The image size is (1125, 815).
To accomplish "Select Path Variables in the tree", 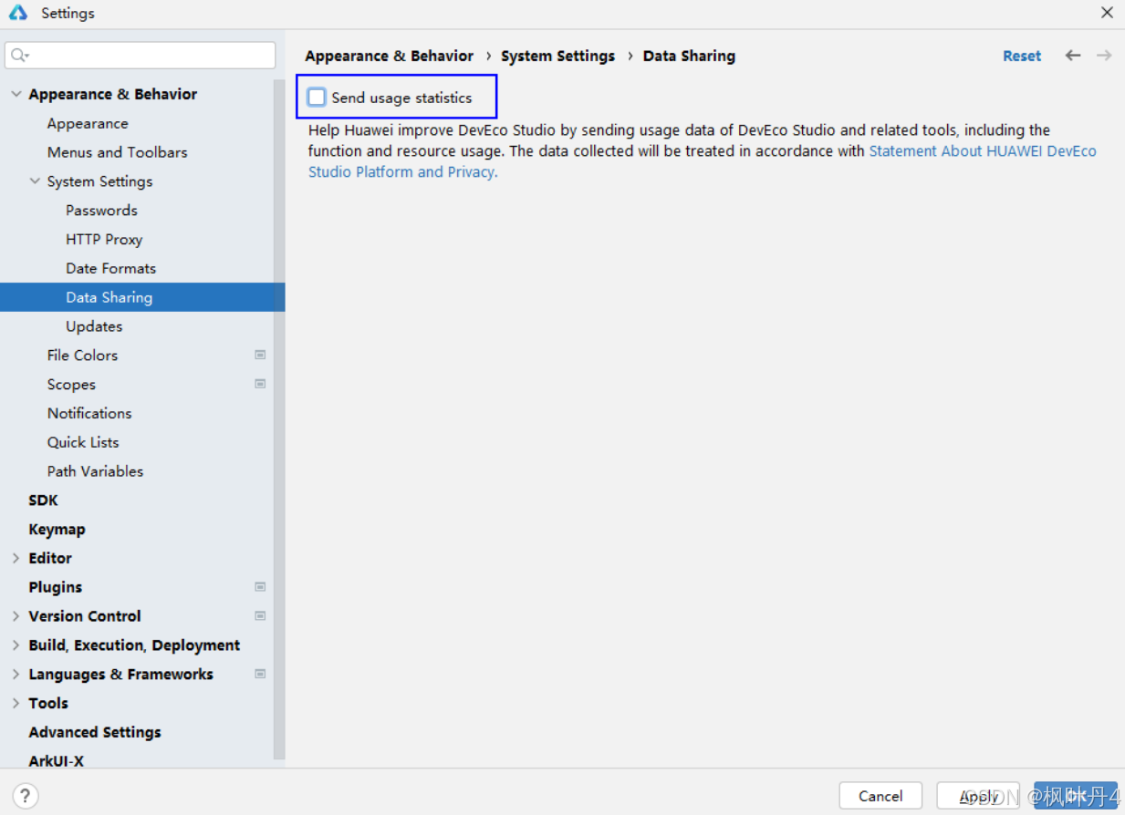I will (x=95, y=471).
